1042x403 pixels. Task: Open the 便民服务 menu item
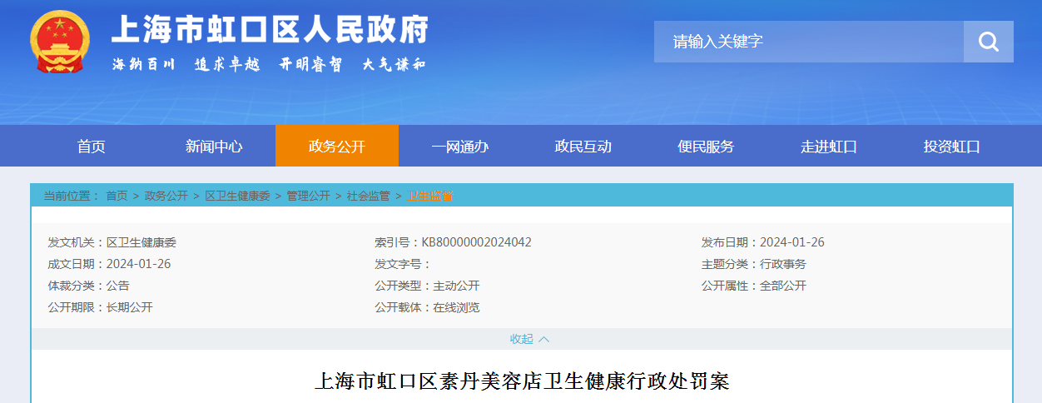click(x=706, y=147)
